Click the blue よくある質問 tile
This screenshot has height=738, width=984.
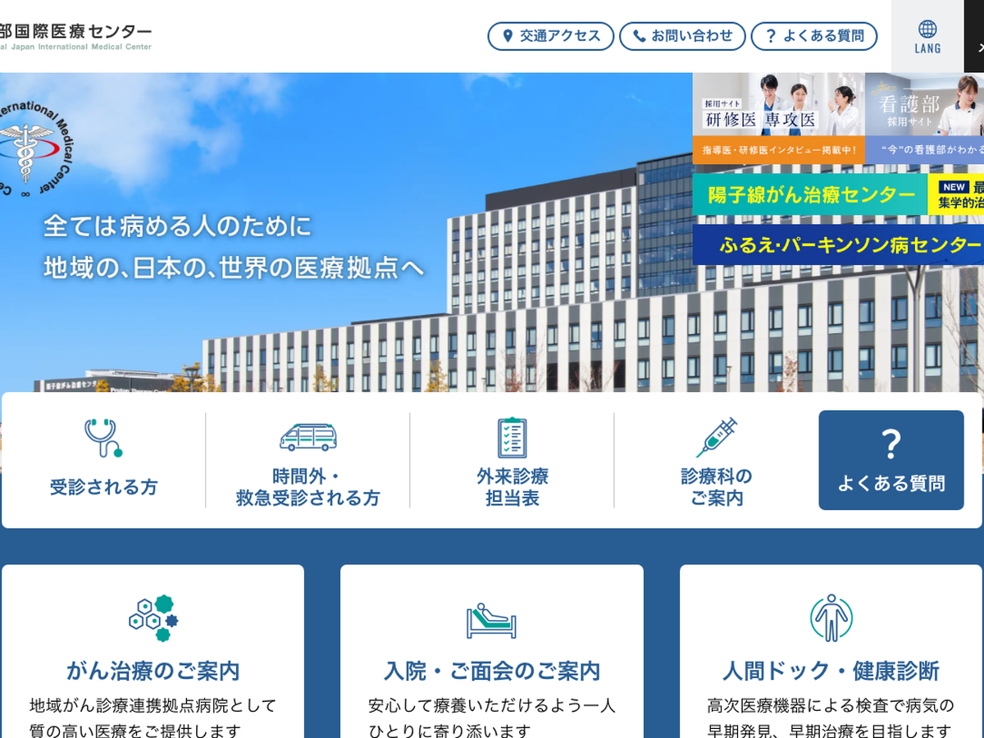(x=891, y=460)
